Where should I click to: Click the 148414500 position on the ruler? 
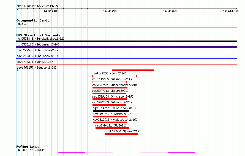pyautogui.click(x=111, y=11)
